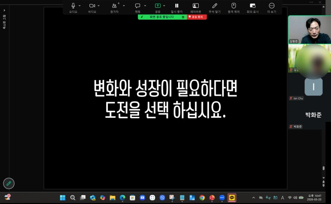
Task: Toggle the input language A indicator
Action: point(283,198)
